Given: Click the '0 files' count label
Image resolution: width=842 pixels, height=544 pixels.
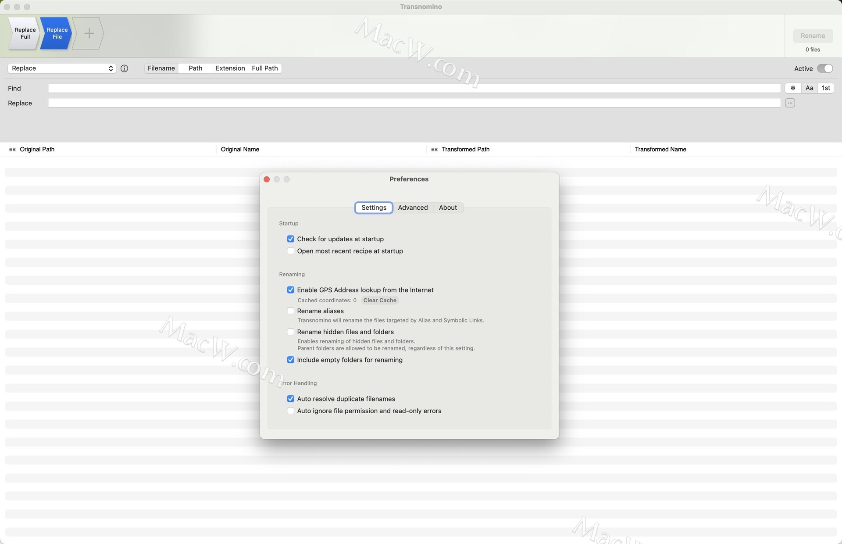Looking at the screenshot, I should (813, 50).
